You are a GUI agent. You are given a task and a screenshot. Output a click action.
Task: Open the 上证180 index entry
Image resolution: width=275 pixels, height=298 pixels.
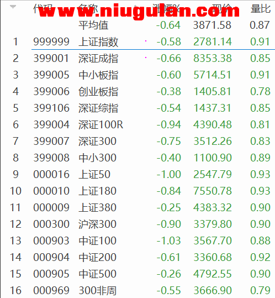(x=97, y=191)
